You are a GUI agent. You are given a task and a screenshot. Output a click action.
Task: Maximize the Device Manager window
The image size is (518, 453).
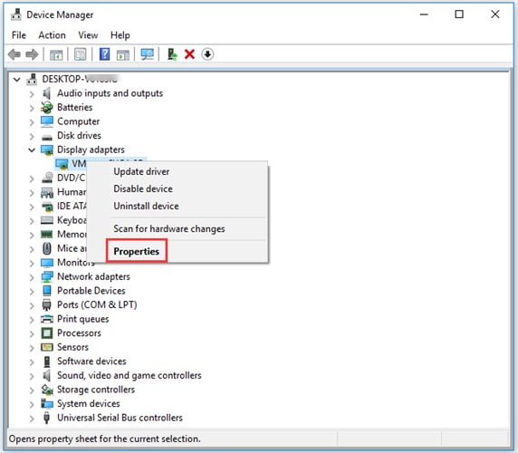tap(459, 14)
